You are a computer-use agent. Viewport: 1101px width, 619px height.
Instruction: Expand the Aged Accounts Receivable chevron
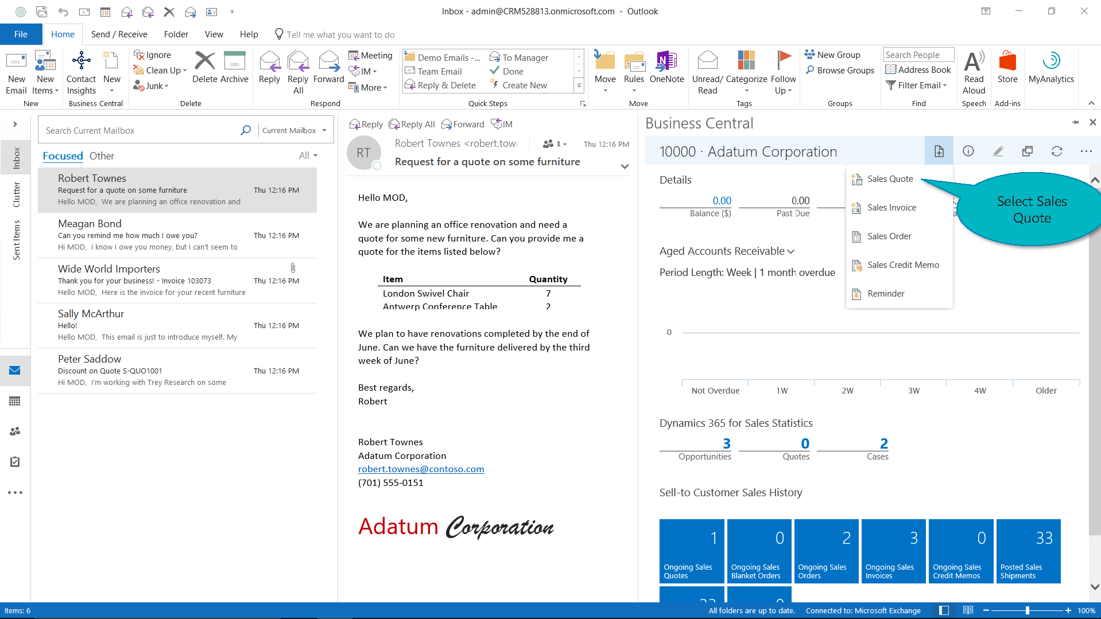pos(790,251)
